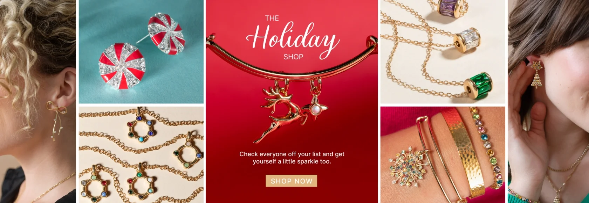Open the peppermint candy earrings photo
This screenshot has height=203, width=589.
pos(141,52)
